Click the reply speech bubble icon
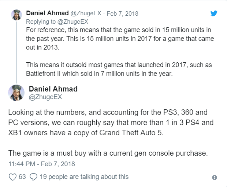Image resolution: width=227 pixels, height=187 pixels. point(33,177)
